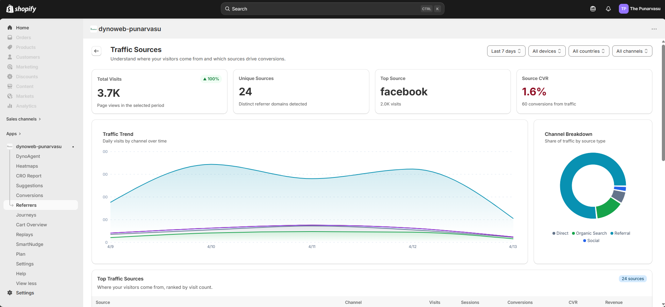The image size is (665, 307).
Task: Toggle Organic Search series in chart legend
Action: point(589,233)
